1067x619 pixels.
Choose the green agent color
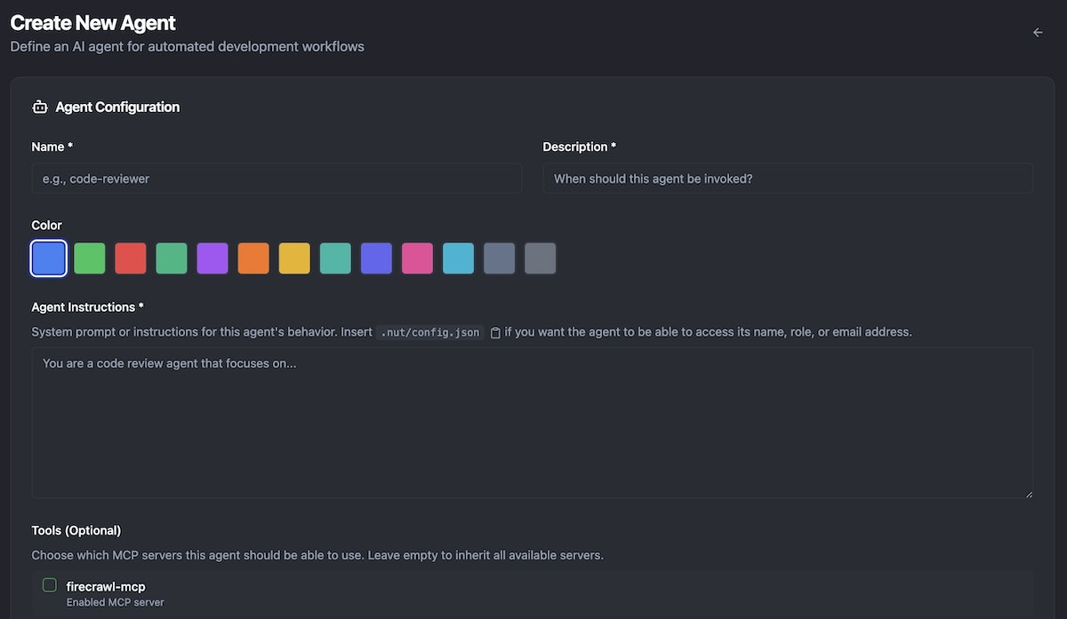point(89,258)
